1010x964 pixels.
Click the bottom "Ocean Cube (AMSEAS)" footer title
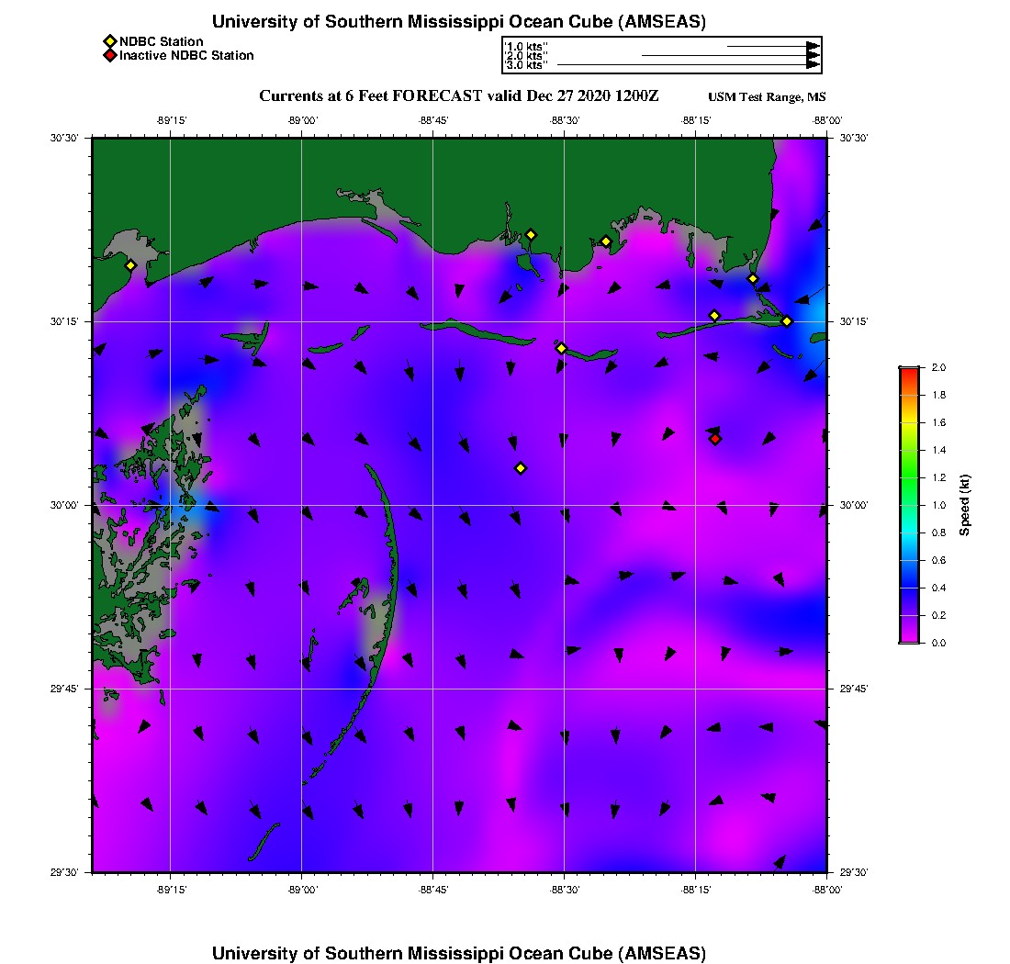[459, 953]
